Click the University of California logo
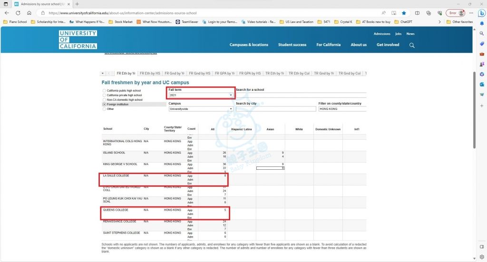 click(78, 39)
